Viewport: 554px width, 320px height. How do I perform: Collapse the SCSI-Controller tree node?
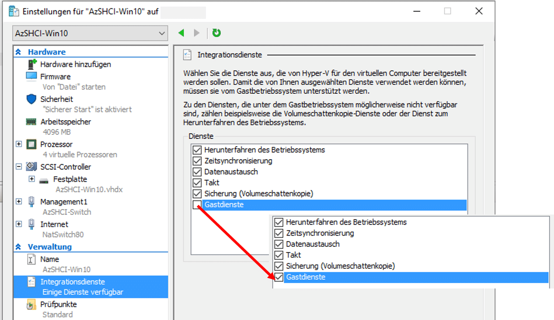19,167
